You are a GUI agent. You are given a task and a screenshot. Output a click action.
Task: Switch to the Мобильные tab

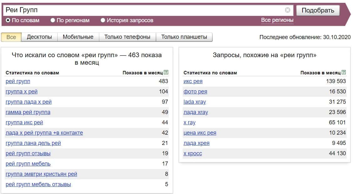click(78, 37)
